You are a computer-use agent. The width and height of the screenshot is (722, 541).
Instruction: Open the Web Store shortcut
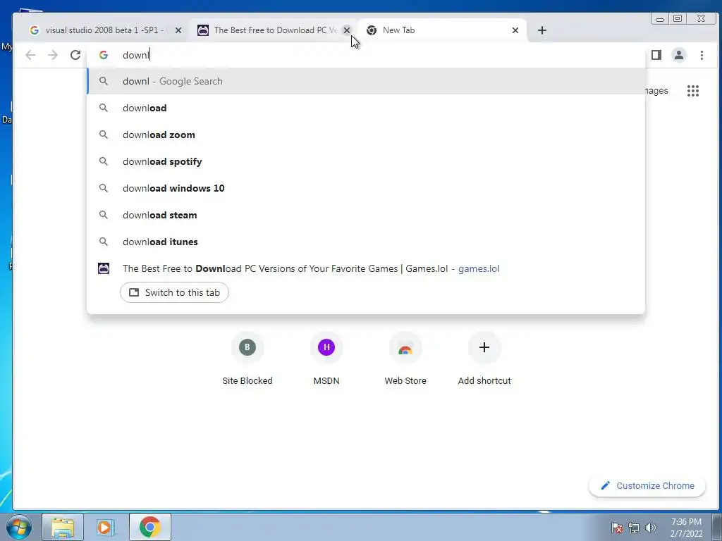click(405, 359)
